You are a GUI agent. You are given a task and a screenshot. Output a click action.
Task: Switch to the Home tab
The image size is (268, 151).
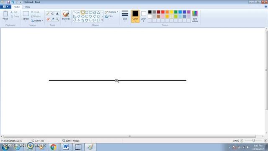point(17,7)
